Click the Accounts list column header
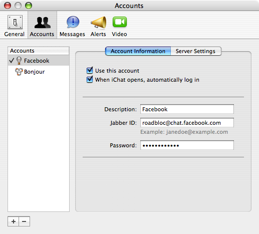The width and height of the screenshot is (259, 234). point(39,51)
